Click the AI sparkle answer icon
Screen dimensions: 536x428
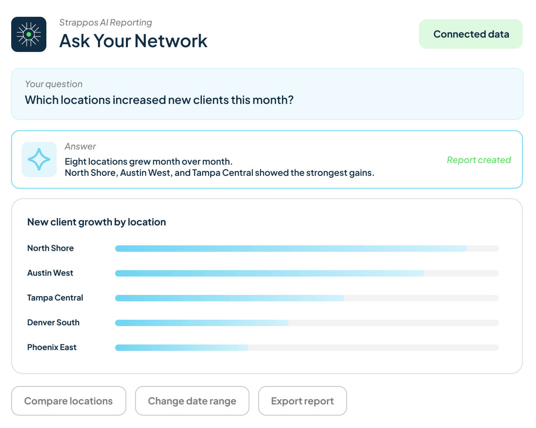pos(39,159)
